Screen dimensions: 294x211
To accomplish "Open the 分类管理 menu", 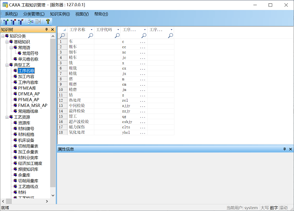I will tap(34, 14).
